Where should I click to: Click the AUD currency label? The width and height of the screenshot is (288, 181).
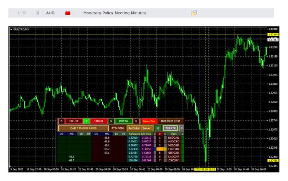[x=50, y=13]
